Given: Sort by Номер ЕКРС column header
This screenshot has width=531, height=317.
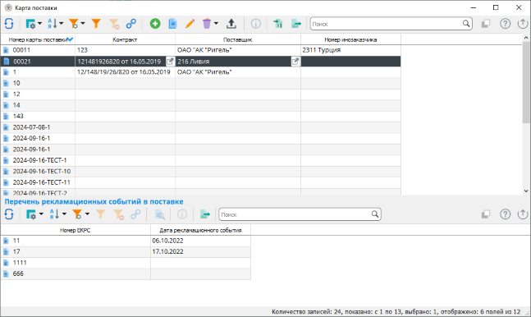Looking at the screenshot, I should pos(76,230).
